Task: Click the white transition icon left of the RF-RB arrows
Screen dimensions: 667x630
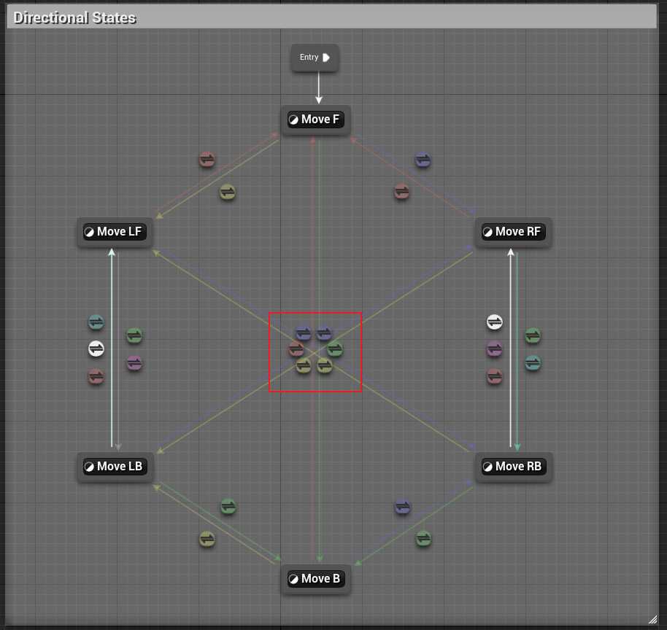Action: (x=494, y=322)
